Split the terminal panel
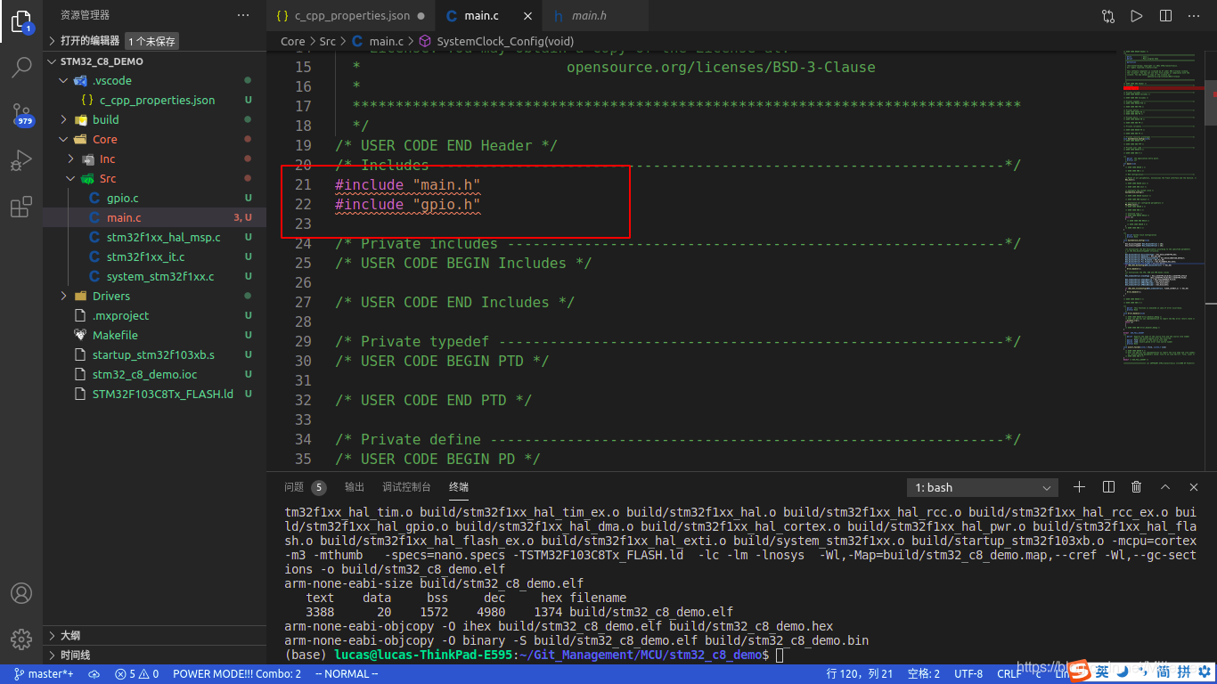The image size is (1217, 684). pos(1108,487)
